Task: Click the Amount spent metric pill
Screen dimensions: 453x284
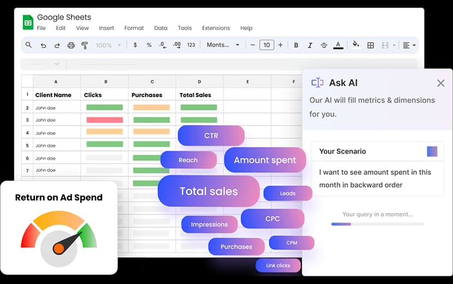Action: 265,160
